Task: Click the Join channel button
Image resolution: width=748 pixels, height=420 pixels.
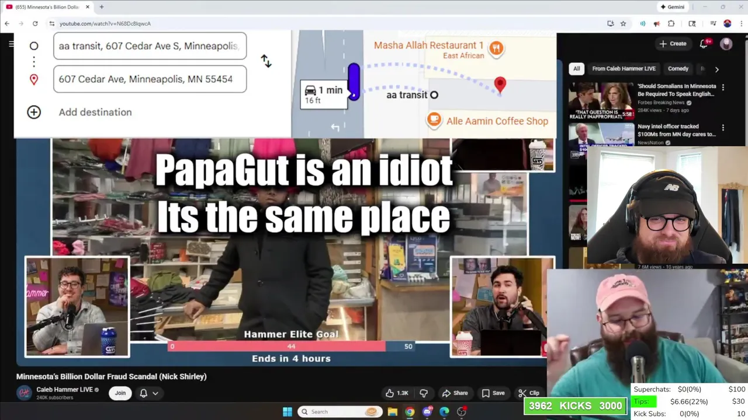Action: (120, 393)
